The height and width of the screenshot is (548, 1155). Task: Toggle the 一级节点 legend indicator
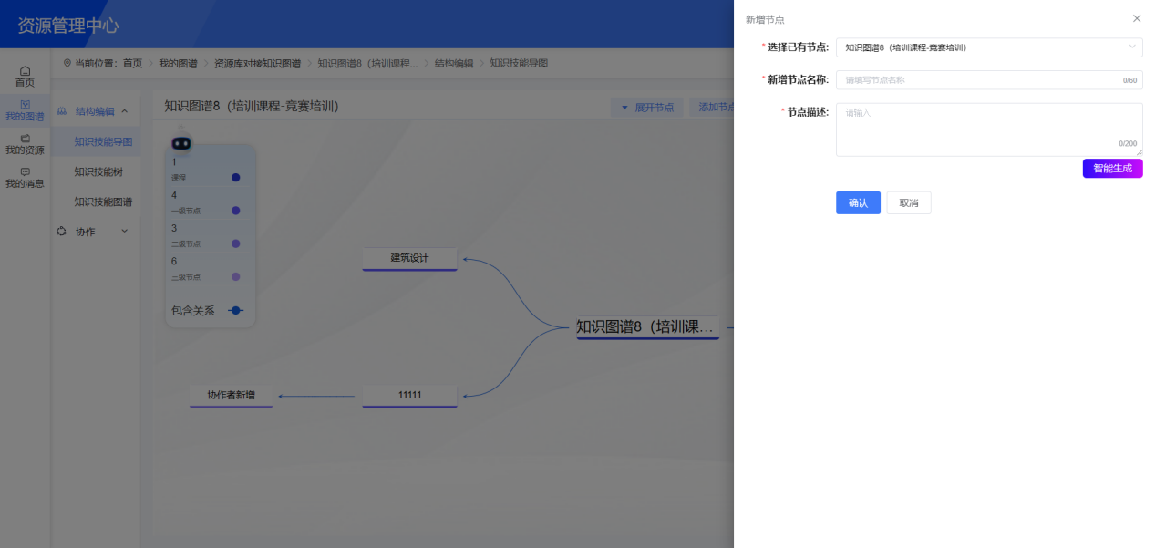(x=235, y=210)
